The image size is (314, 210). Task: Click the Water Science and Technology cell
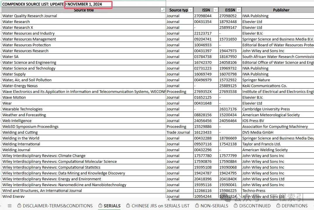tap(84, 68)
